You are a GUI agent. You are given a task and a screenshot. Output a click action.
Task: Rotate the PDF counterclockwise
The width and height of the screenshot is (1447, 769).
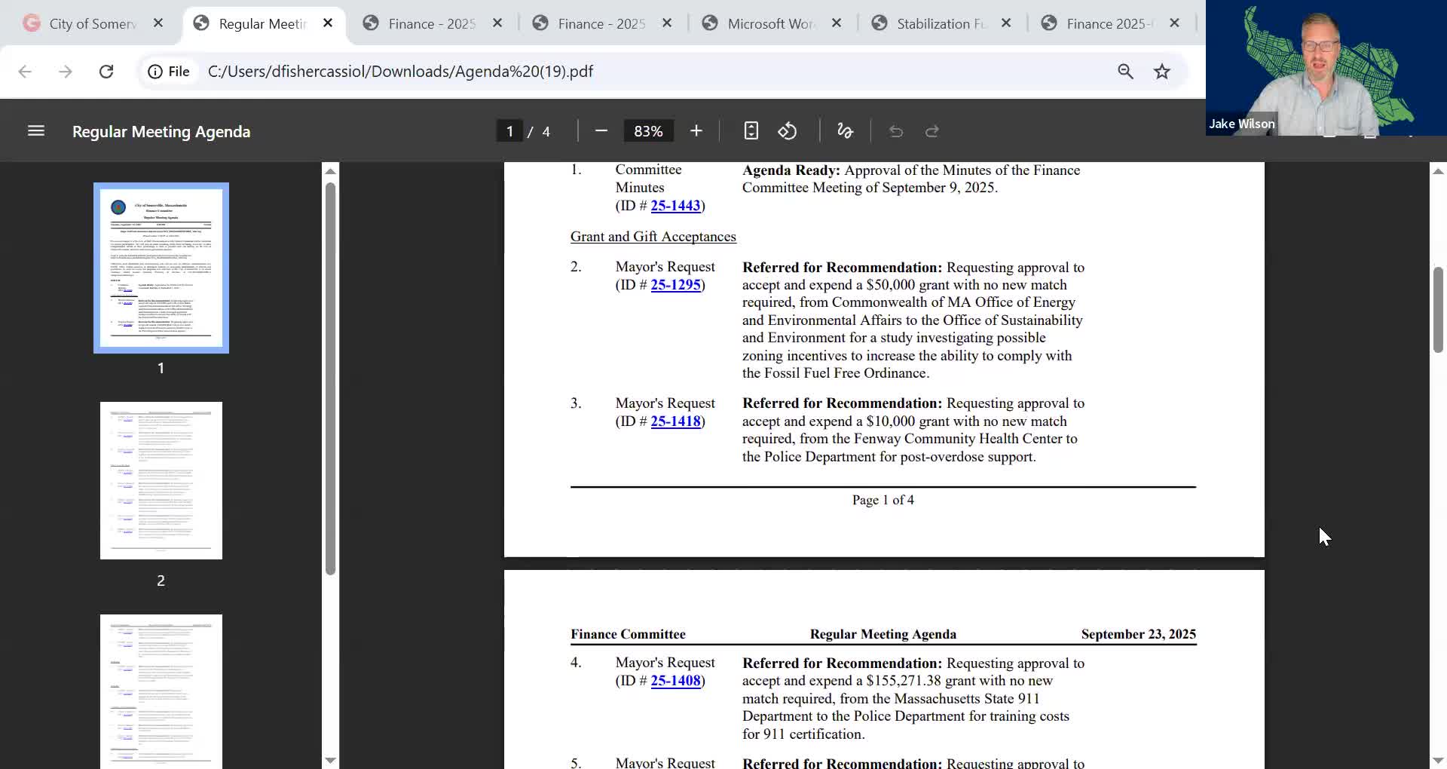(x=788, y=131)
